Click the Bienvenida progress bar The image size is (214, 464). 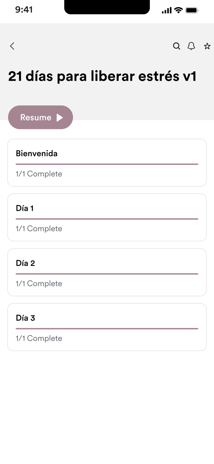(x=107, y=164)
